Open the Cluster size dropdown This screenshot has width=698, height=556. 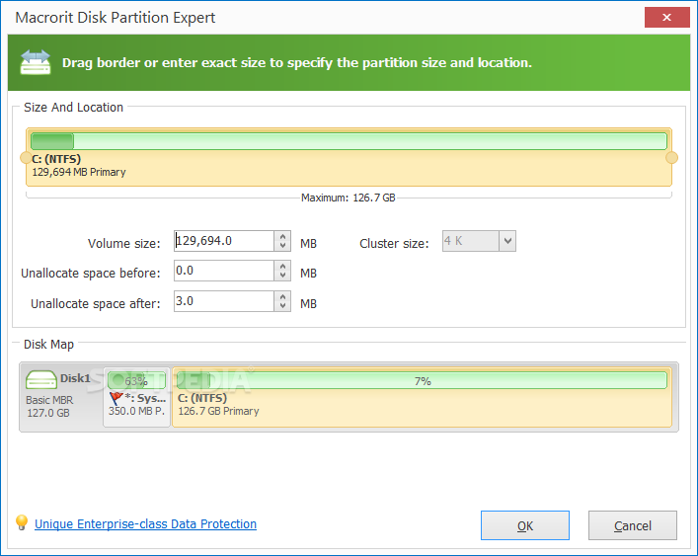tap(507, 241)
